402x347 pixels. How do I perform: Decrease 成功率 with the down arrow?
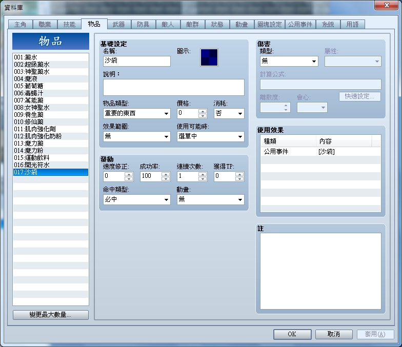(166, 179)
